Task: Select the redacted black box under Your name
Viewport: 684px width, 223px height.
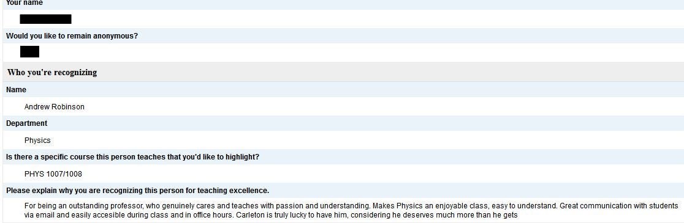Action: (x=46, y=19)
